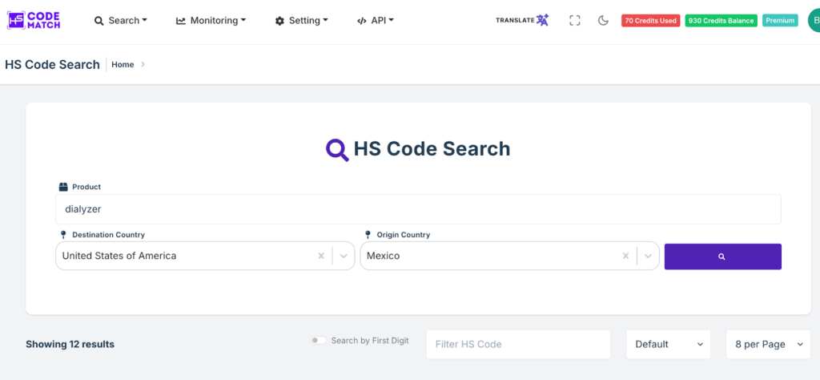Image resolution: width=820 pixels, height=380 pixels.
Task: Open the API menu
Action: pos(376,21)
